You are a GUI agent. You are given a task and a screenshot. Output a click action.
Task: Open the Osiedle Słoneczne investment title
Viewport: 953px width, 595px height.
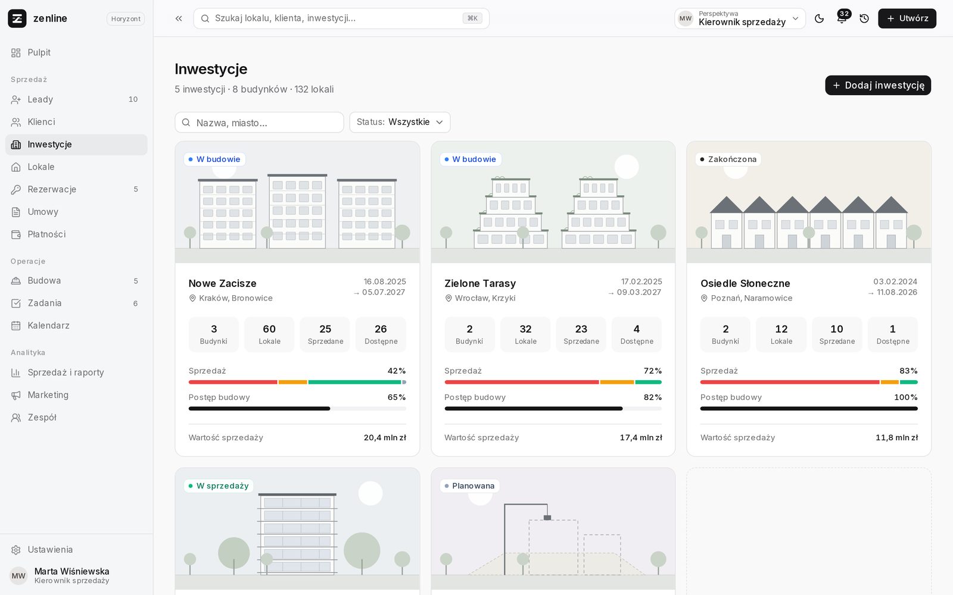pyautogui.click(x=745, y=283)
